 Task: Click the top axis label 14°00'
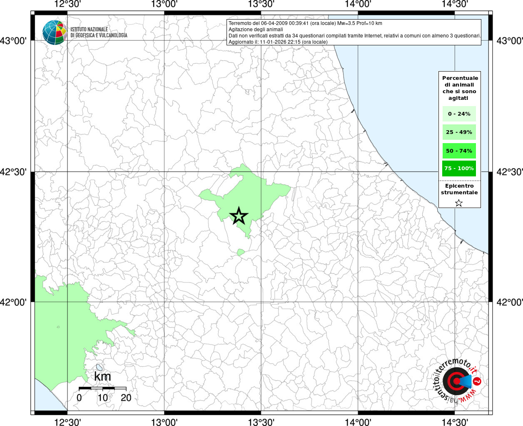pos(358,4)
